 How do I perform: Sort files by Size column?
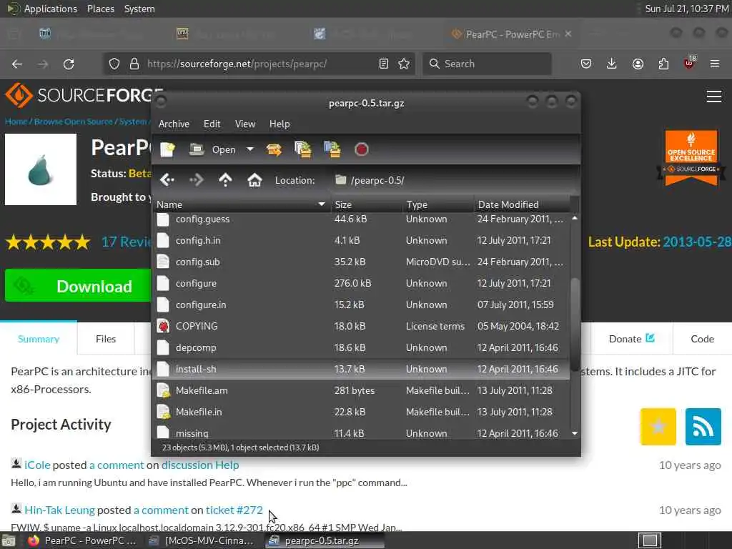click(367, 204)
